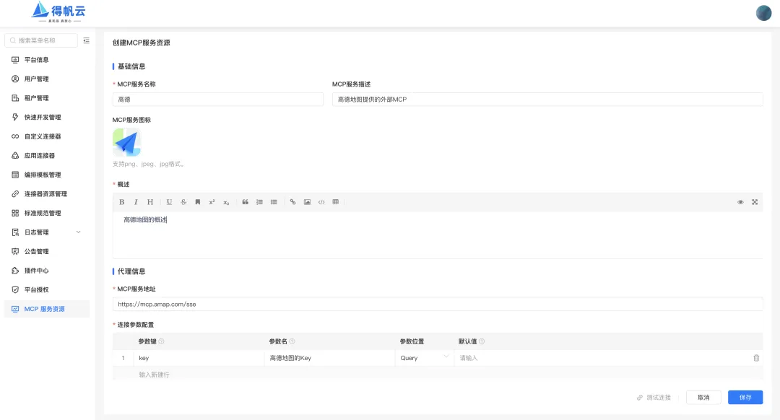Collapse the sidebar menu
Screen dimensions: 780x420
[x=86, y=40]
